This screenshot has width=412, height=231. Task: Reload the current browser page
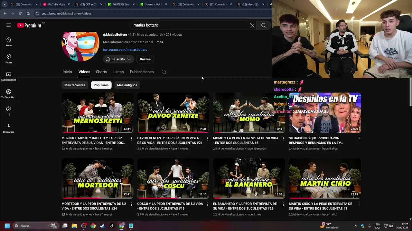point(20,13)
